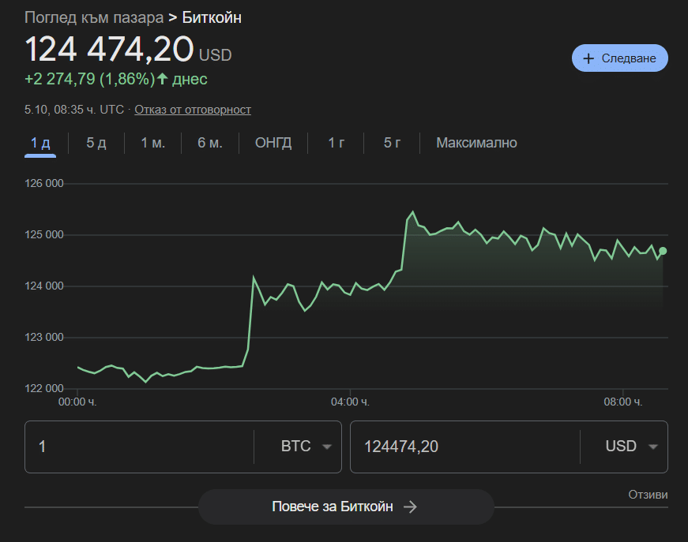Image resolution: width=688 pixels, height=542 pixels.
Task: Click the +2 274,79 (1,86%) change text
Action: point(90,79)
